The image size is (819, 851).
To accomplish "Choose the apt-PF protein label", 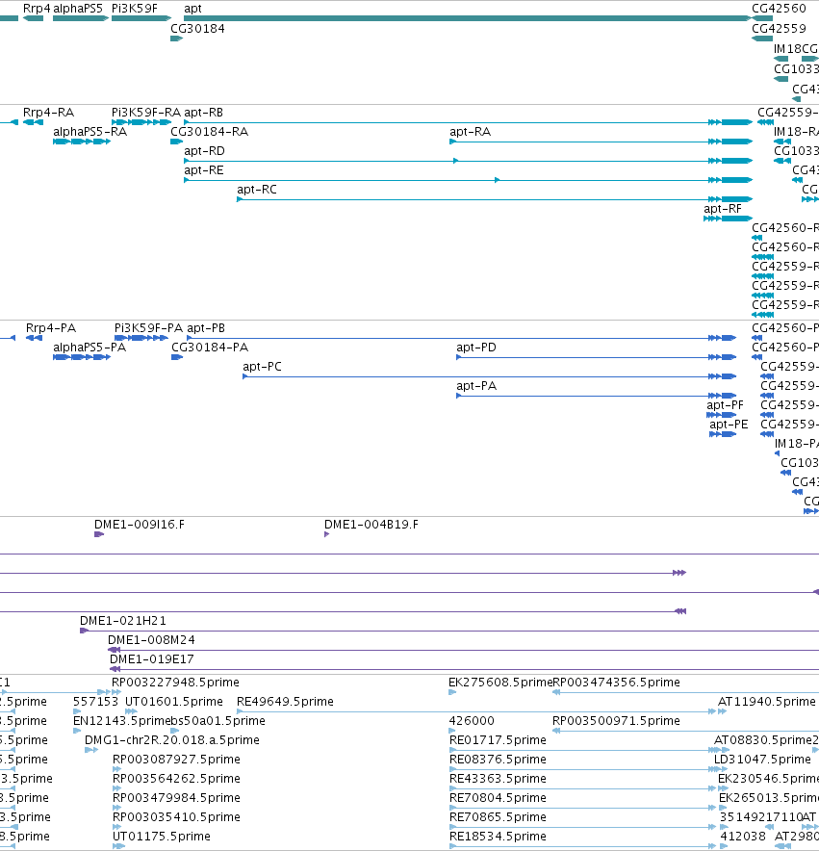I will (725, 405).
